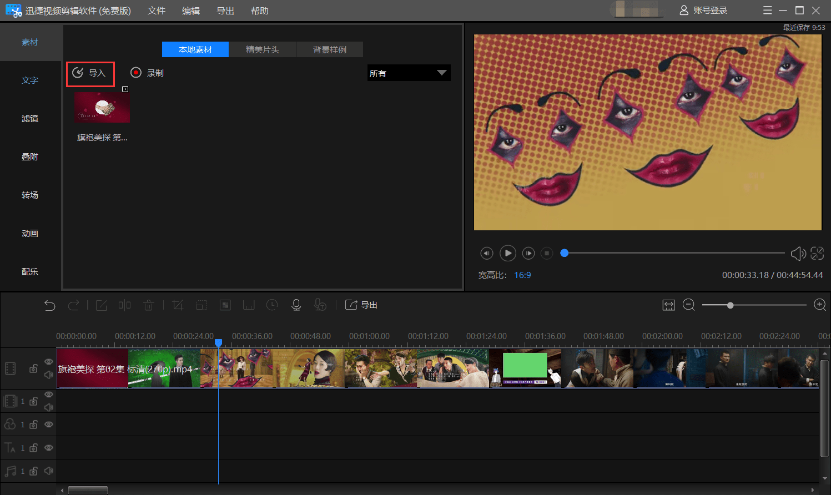Click the 录制 record button
Viewport: 831px width, 495px height.
(147, 73)
